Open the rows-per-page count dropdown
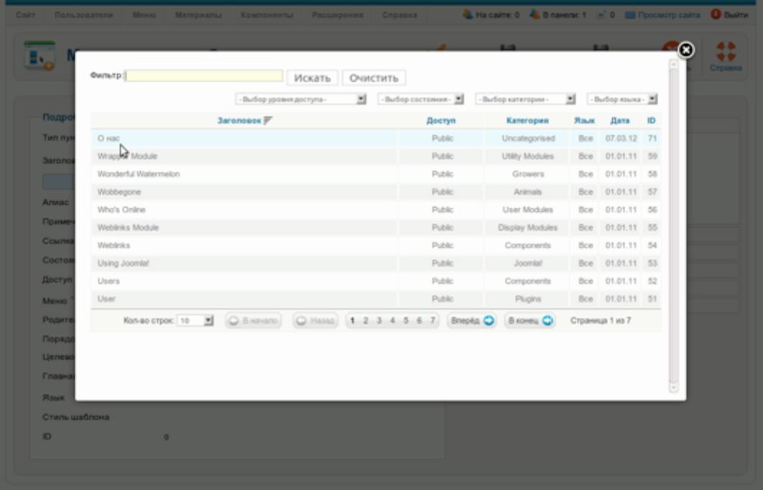763x490 pixels. point(196,320)
